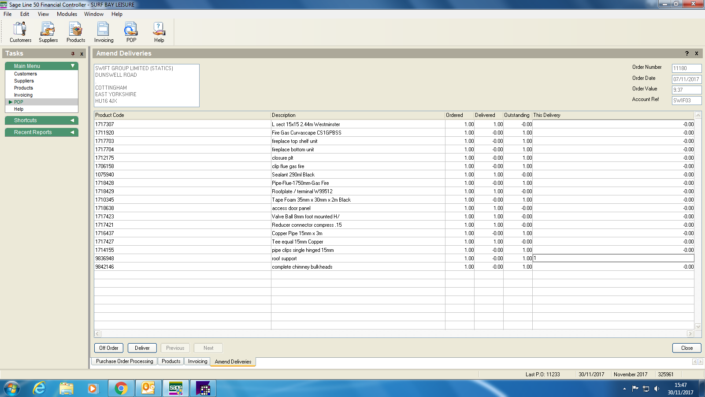This screenshot has width=705, height=397.
Task: Open the Products toolbar icon
Action: [x=76, y=32]
